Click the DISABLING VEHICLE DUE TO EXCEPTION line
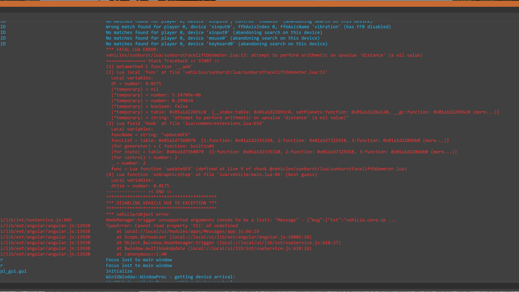519x292 pixels. [x=161, y=203]
